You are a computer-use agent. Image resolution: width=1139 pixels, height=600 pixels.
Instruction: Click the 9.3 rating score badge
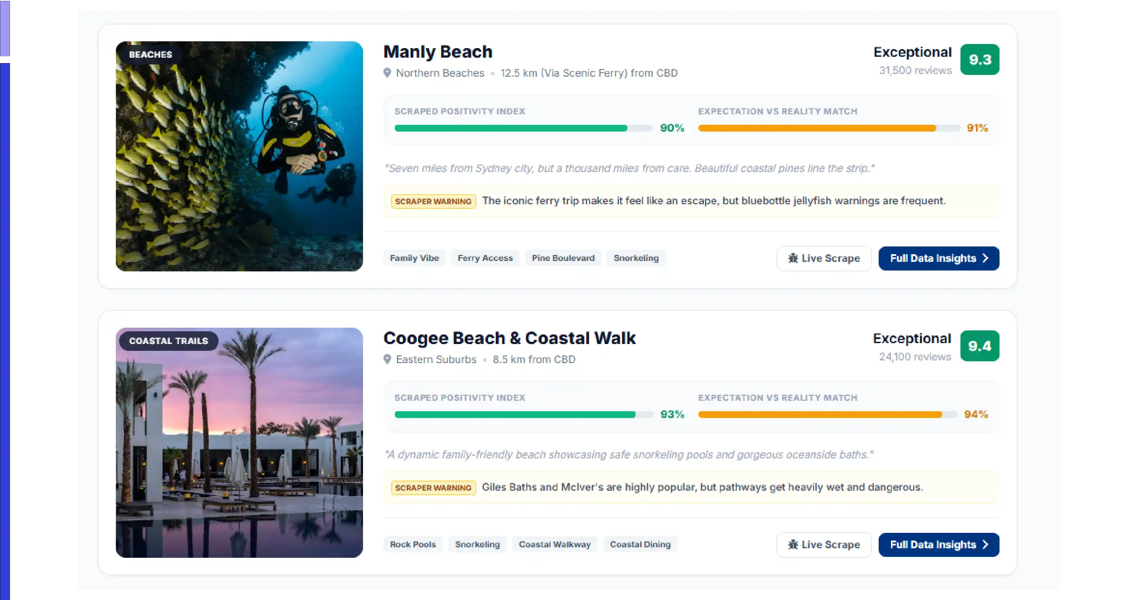pyautogui.click(x=980, y=59)
